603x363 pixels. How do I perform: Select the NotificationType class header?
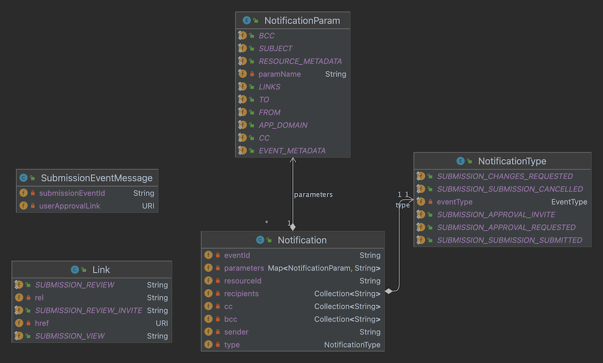[502, 161]
